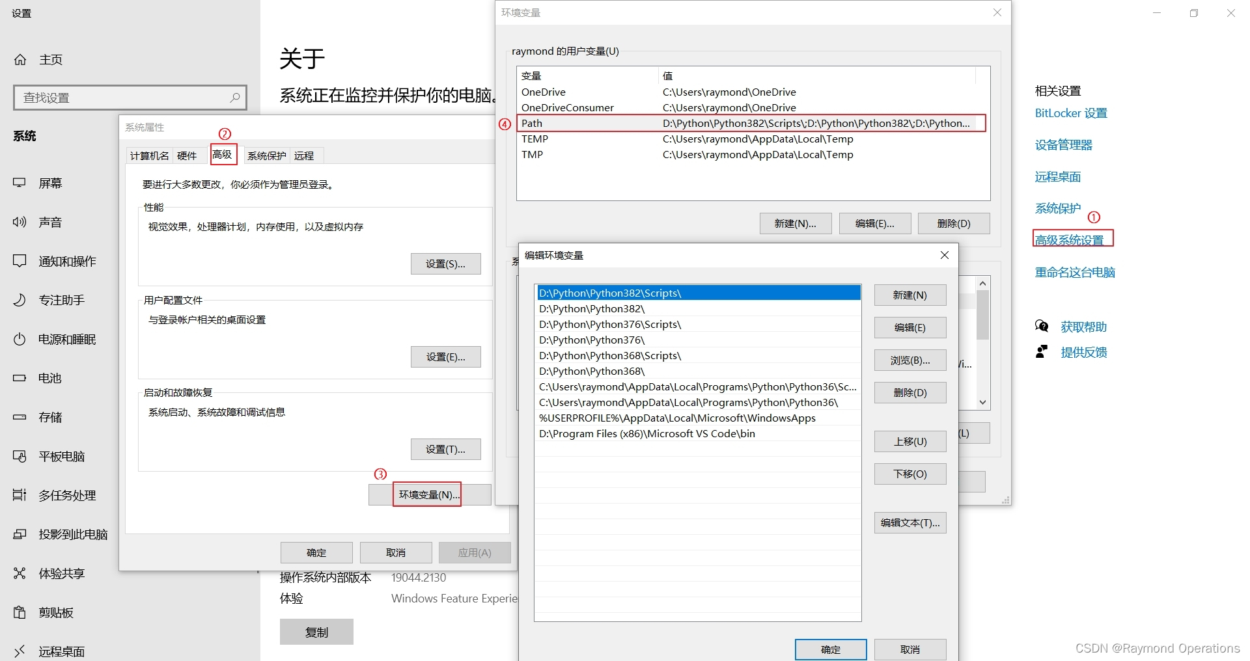Click 编辑(E) in edit variable dialog
Image resolution: width=1250 pixels, height=661 pixels.
tap(910, 327)
